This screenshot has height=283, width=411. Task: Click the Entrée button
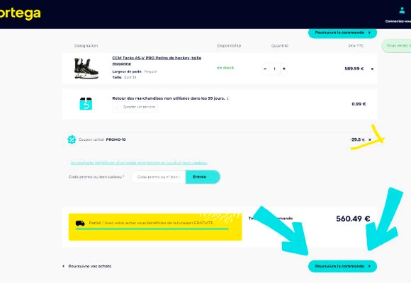tap(203, 177)
